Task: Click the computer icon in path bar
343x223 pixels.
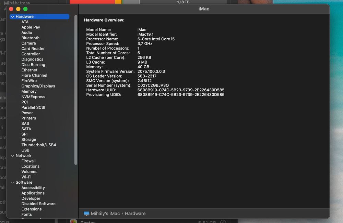Action: (86, 214)
